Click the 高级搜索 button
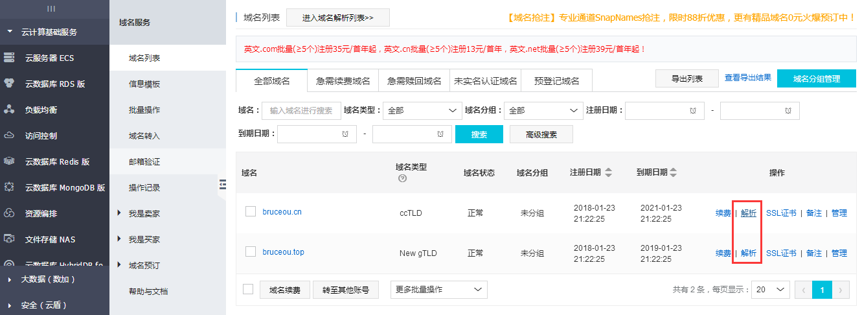Viewport: 862px width, 315px height. [541, 134]
